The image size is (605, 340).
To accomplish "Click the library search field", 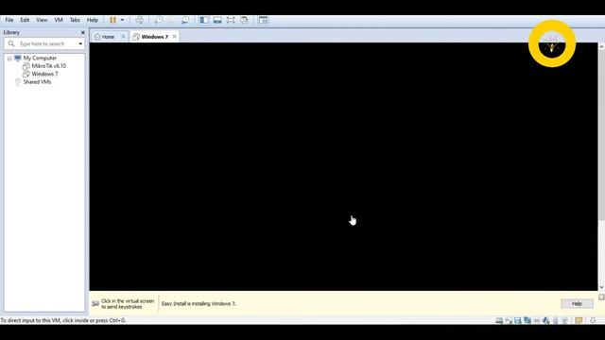I will 44,44.
